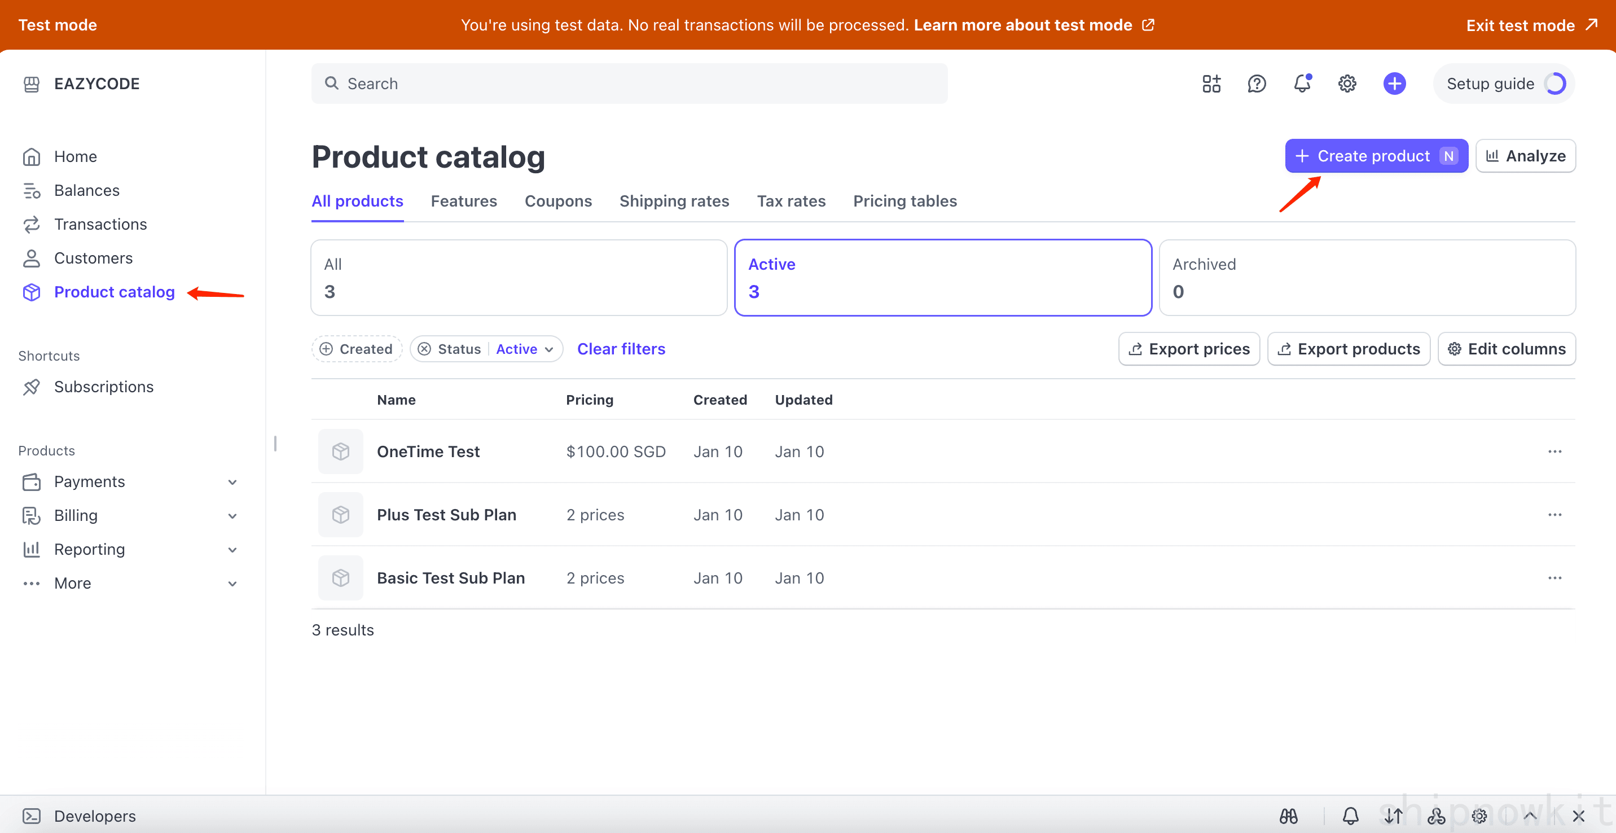Click the binoculars icon in the Developers bar
This screenshot has height=833, width=1616.
coord(1289,816)
